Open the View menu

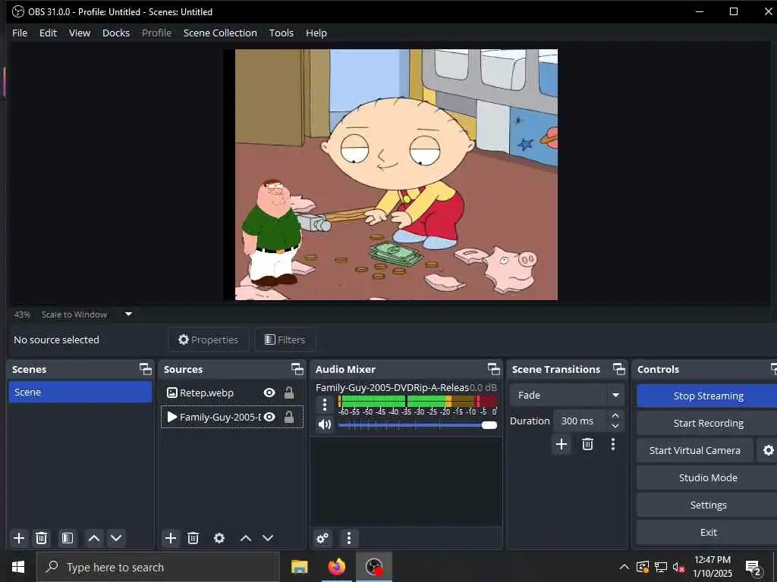pyautogui.click(x=79, y=33)
